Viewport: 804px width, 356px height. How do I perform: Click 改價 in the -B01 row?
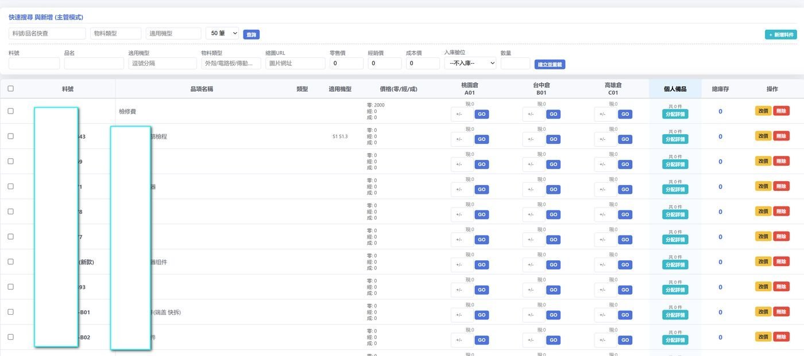click(763, 312)
